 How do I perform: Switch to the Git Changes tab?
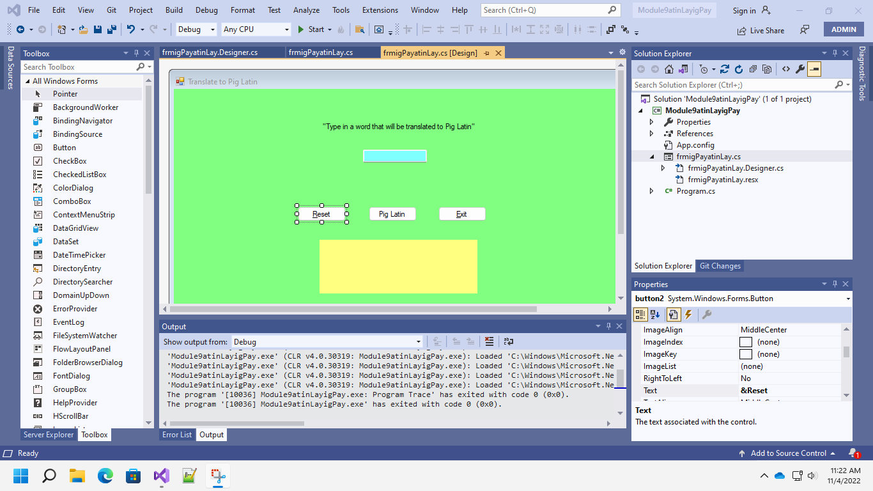click(x=720, y=266)
